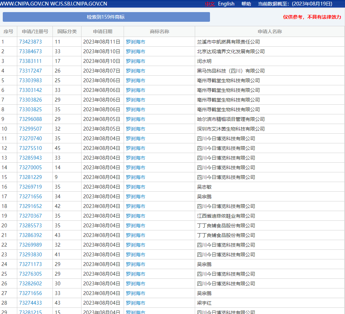Screen dimensions: 345x314
Task: Open 罗刹海市 trademark in row 28
Action: [x=135, y=303]
